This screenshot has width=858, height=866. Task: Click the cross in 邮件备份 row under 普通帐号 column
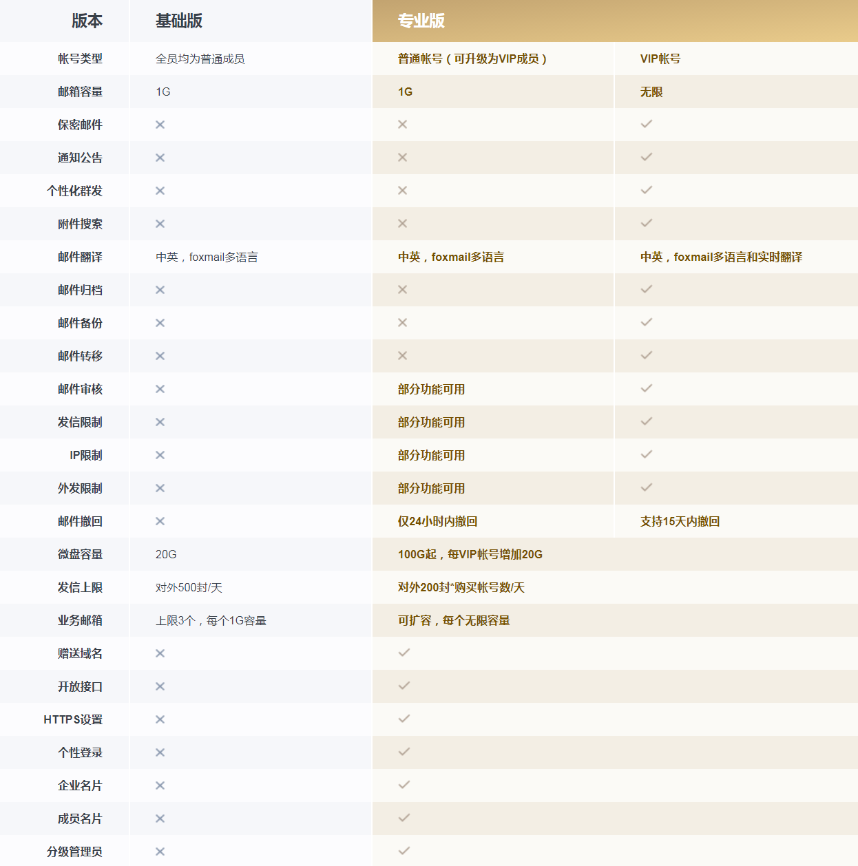click(x=403, y=323)
